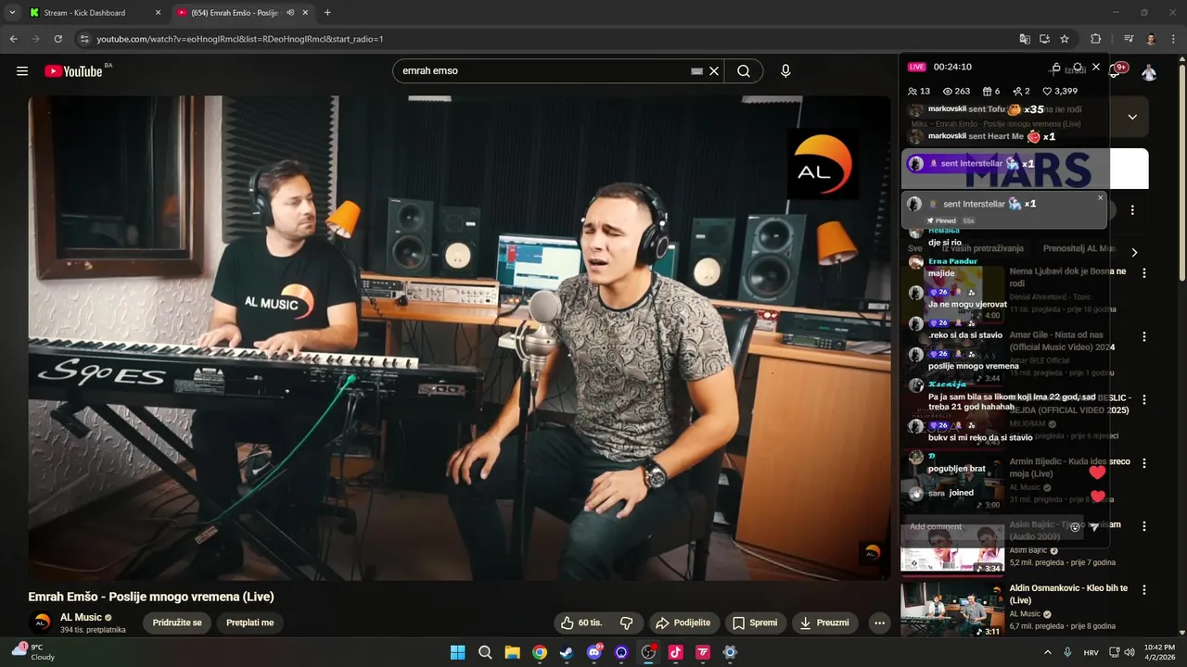
Task: Open options for Amar Gile video
Action: click(x=1144, y=336)
